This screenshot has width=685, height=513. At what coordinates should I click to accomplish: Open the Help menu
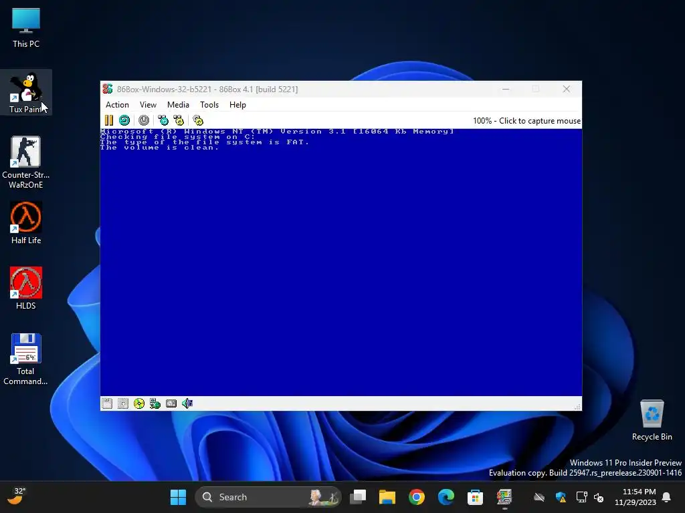[x=237, y=105]
